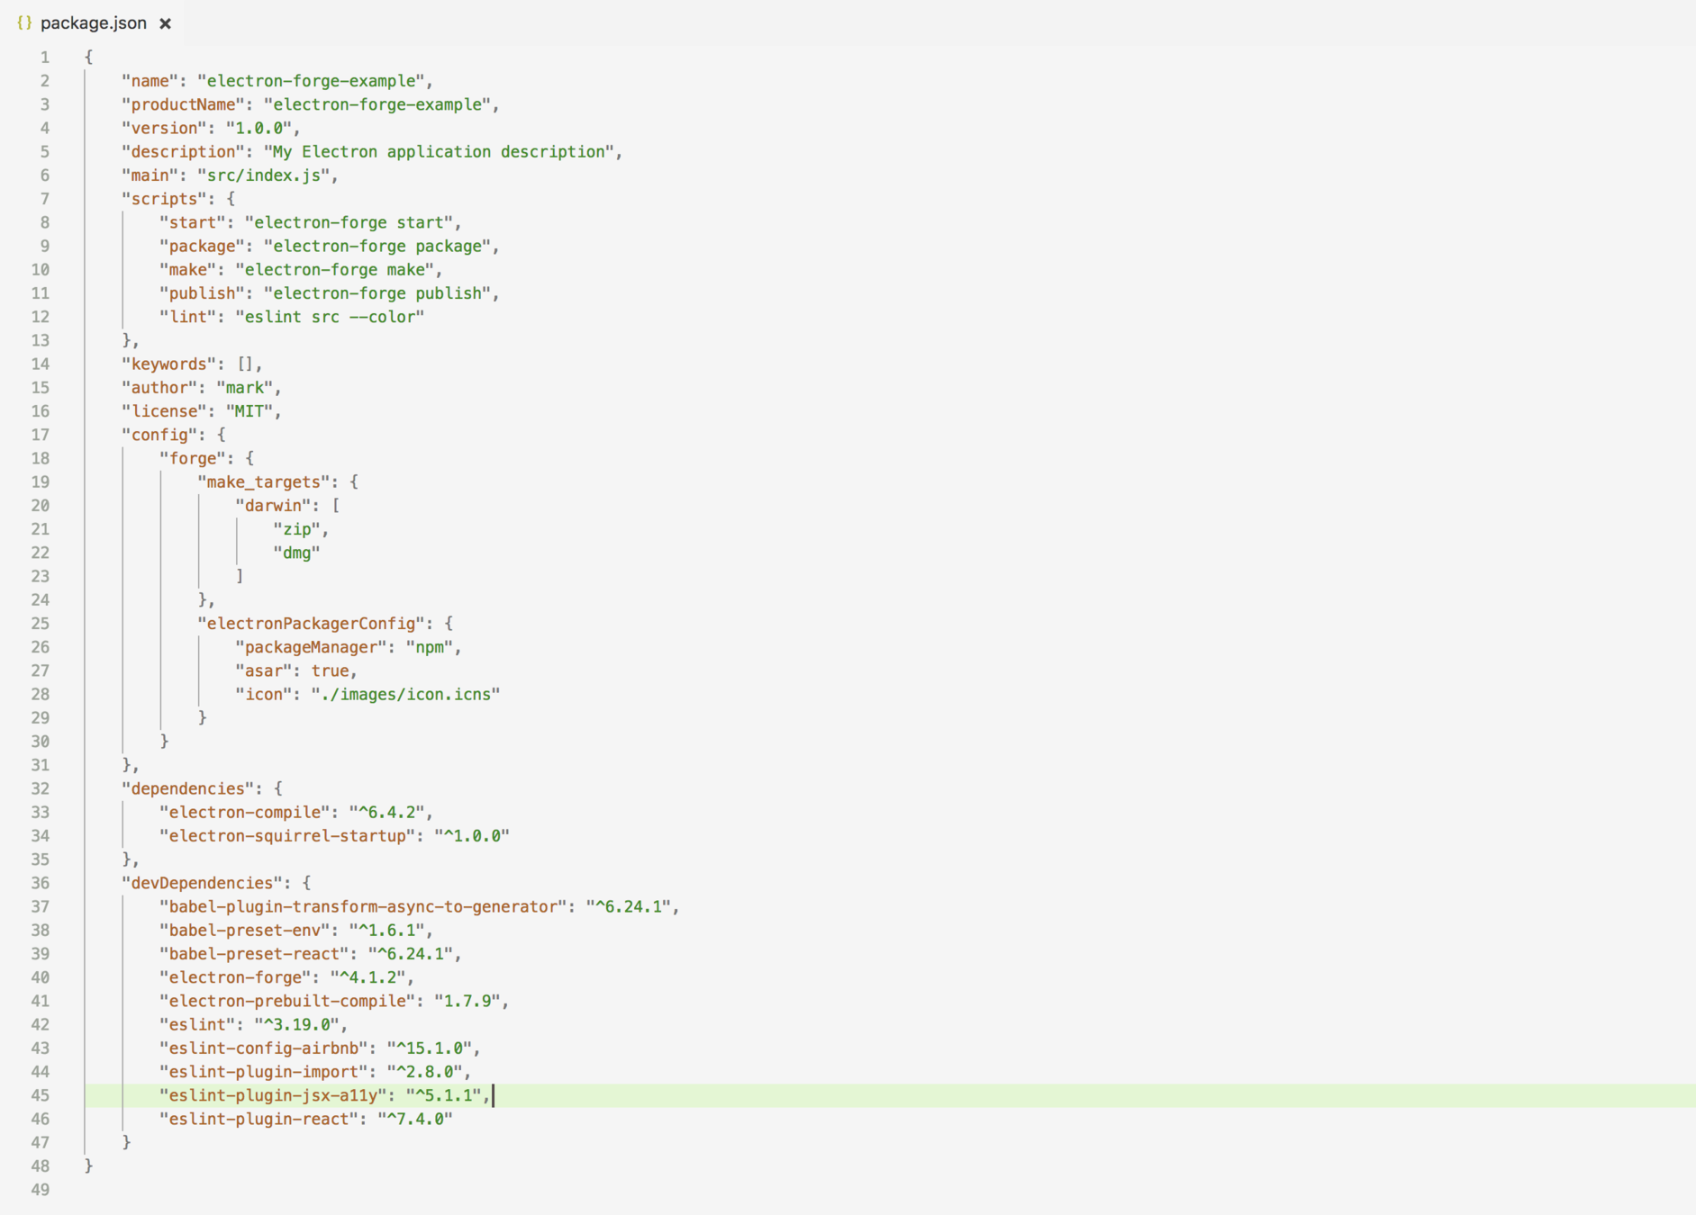
Task: Click the "eslint-config-airbnb" entry
Action: coord(264,1048)
